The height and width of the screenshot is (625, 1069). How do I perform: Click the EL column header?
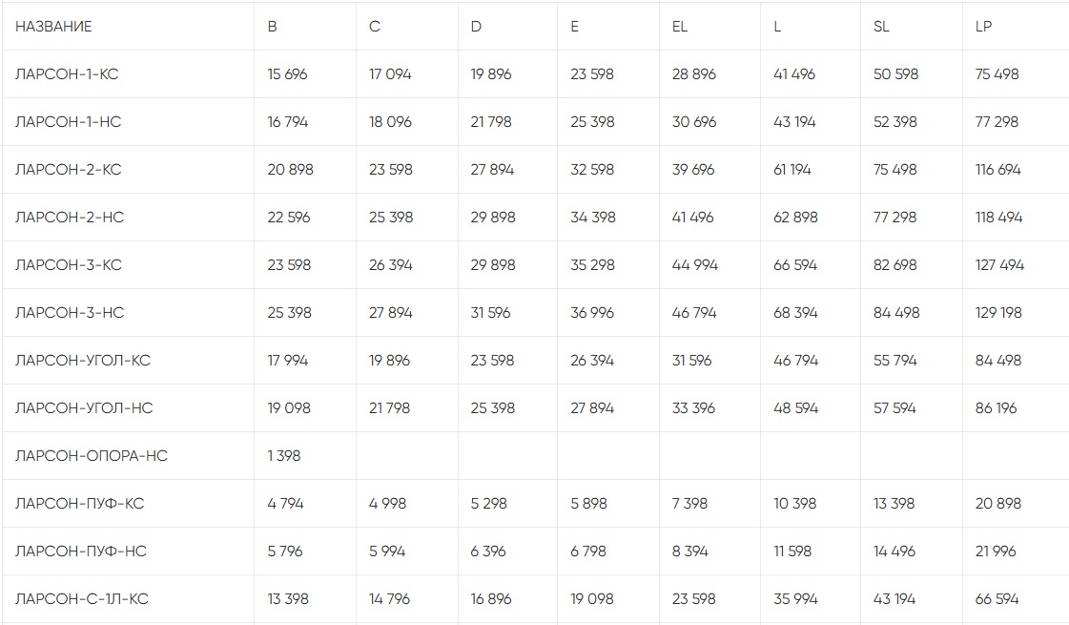(680, 27)
